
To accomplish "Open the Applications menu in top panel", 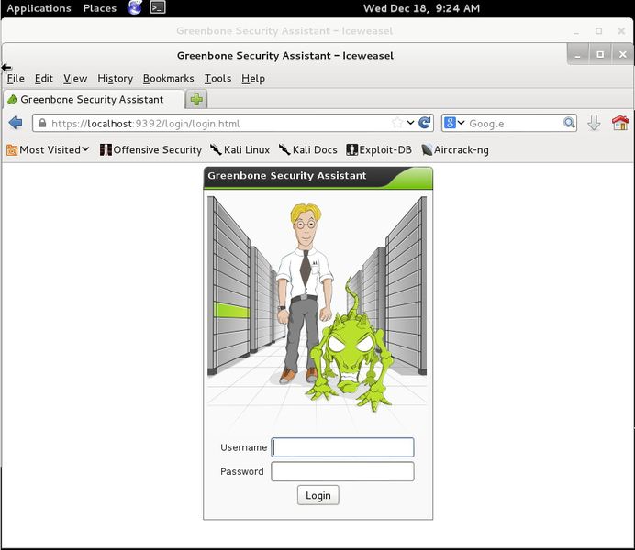I will click(39, 8).
